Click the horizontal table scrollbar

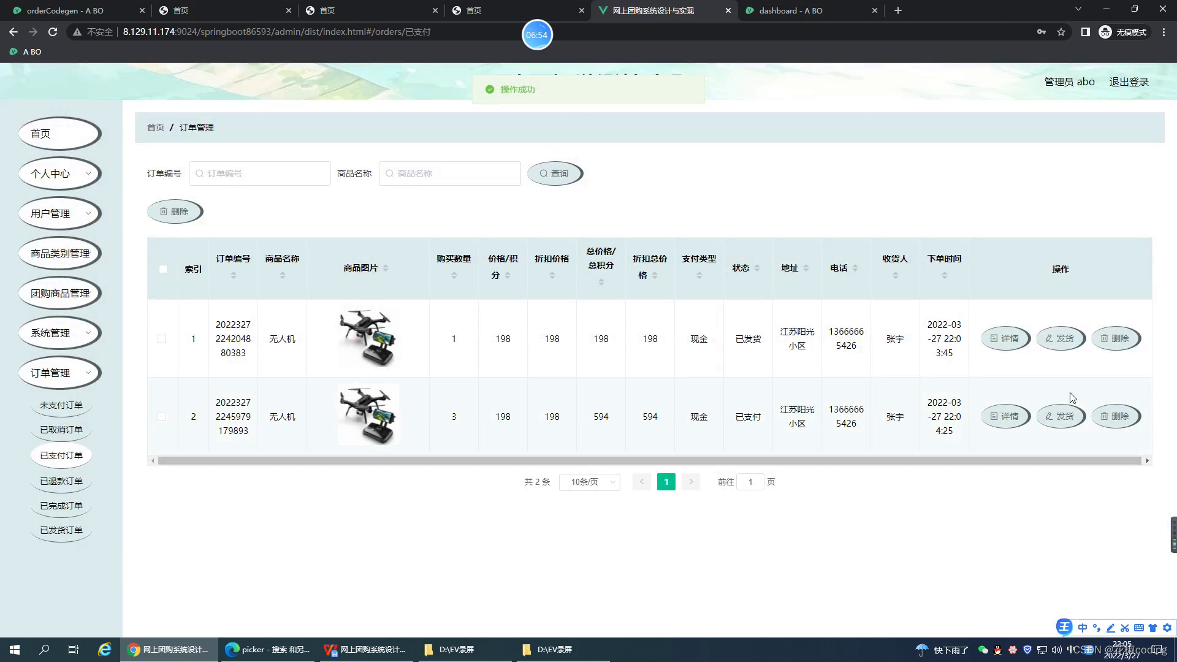tap(649, 460)
